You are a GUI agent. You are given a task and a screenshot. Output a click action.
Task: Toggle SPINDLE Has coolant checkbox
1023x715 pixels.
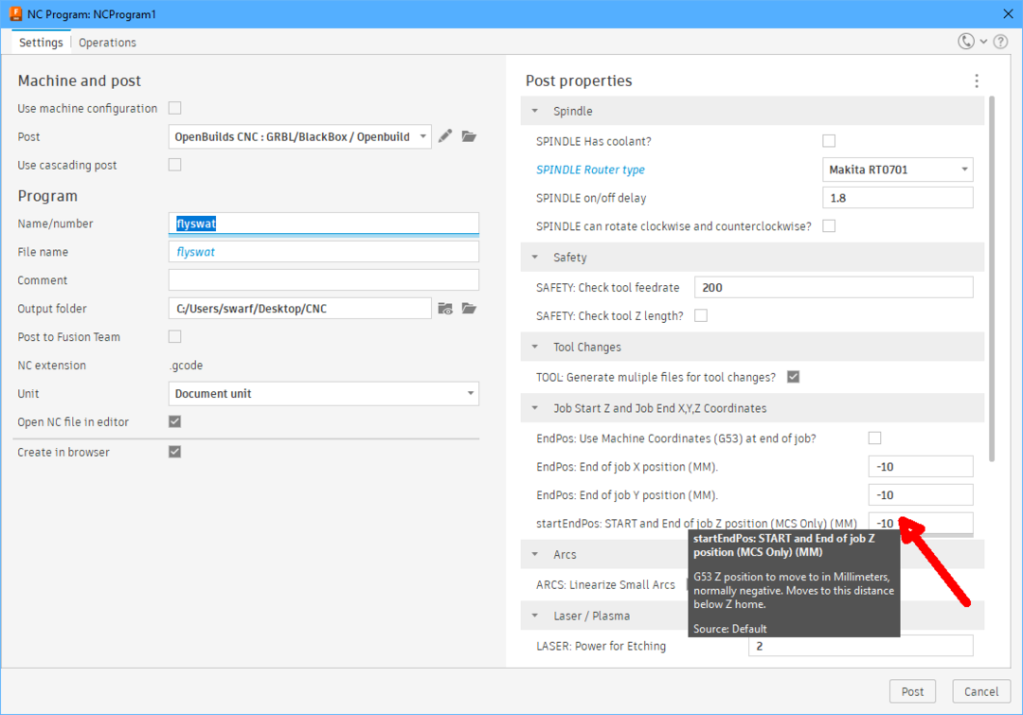tap(829, 141)
